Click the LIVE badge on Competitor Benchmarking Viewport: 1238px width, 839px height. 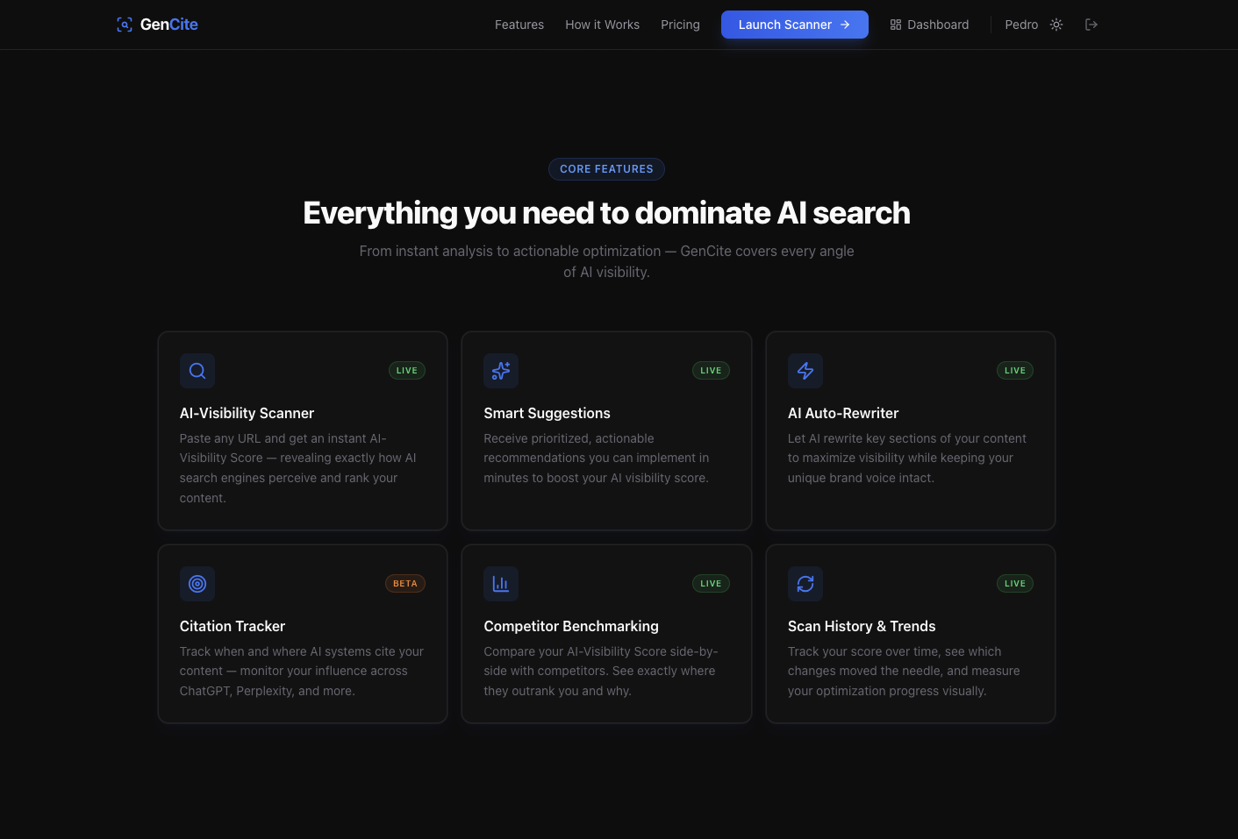[x=711, y=584]
